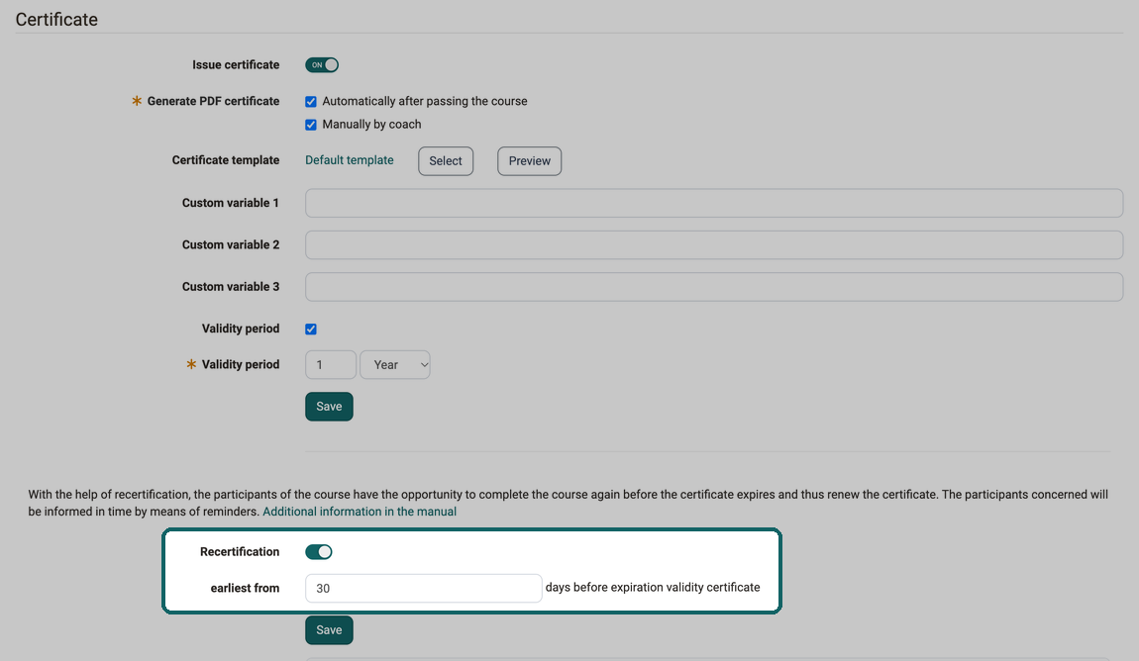Screen dimensions: 1139x661
Task: Click 'days before expiration validity certificate' text
Action: (653, 587)
